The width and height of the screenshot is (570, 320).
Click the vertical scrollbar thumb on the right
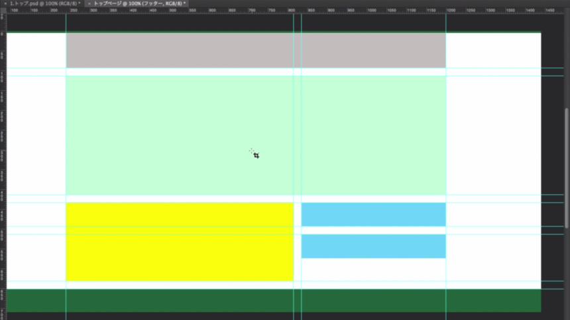567,168
